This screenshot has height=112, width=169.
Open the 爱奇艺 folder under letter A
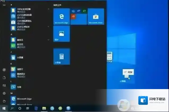(x=30, y=40)
